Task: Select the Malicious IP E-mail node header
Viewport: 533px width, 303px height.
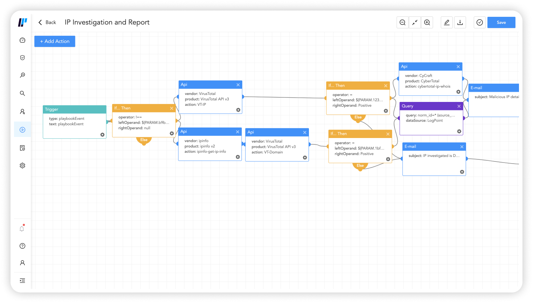Action: pos(494,88)
